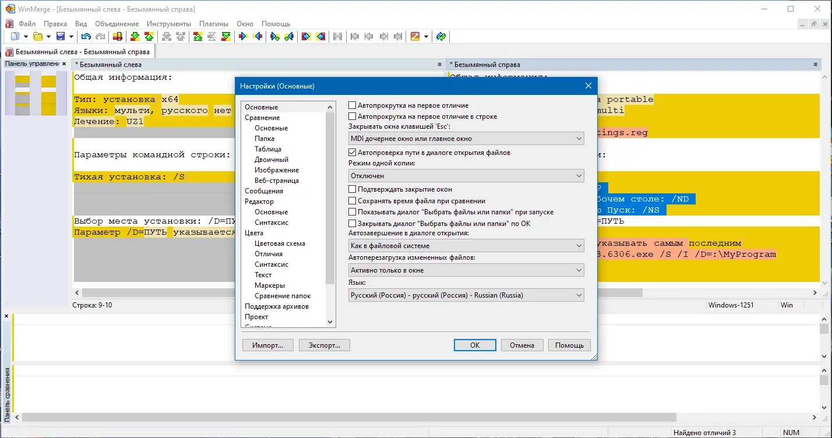The width and height of the screenshot is (832, 438).
Task: Click the Отмена button
Action: (522, 345)
